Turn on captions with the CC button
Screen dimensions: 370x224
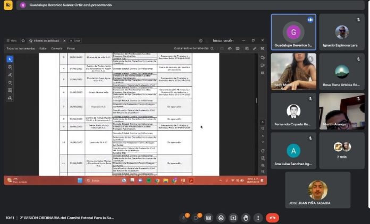(209, 218)
